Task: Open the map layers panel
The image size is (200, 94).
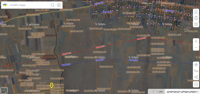Action: 59,5
